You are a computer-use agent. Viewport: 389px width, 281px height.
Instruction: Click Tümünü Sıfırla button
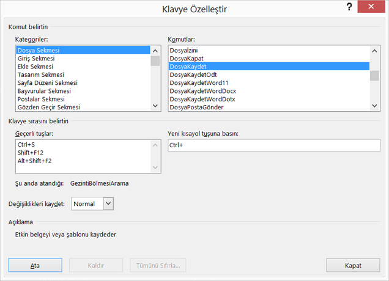158,265
